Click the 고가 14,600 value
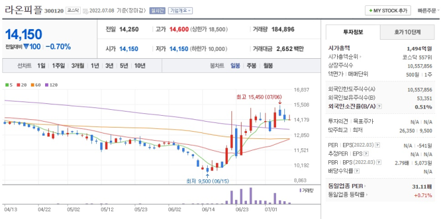Viewport: 441px width, 219px height. [179, 29]
